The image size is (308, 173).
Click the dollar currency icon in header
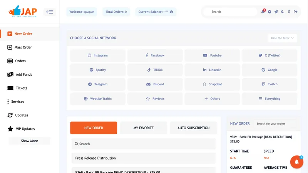pyautogui.click(x=289, y=12)
